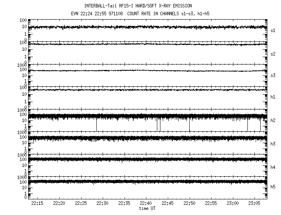Select the h3 channel label
281x215 pixels.
tap(273, 144)
